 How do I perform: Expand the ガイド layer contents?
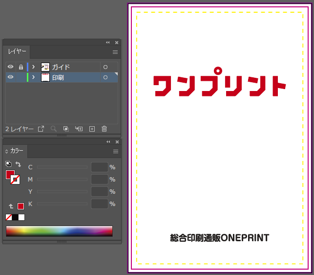tap(34, 67)
